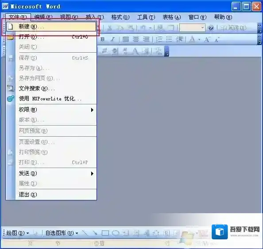Screen dimensions: 263x249
Task: Select 退出(X) to exit Word
Action: coord(51,195)
